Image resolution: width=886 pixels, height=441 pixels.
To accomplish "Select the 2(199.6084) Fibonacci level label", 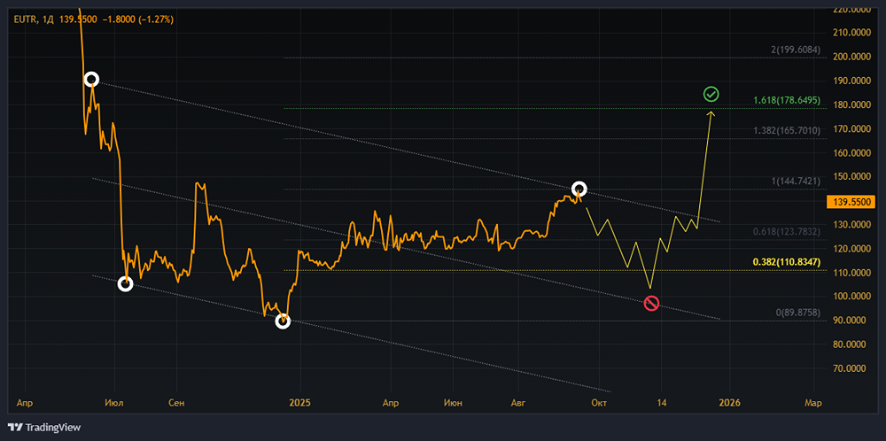I will (795, 50).
